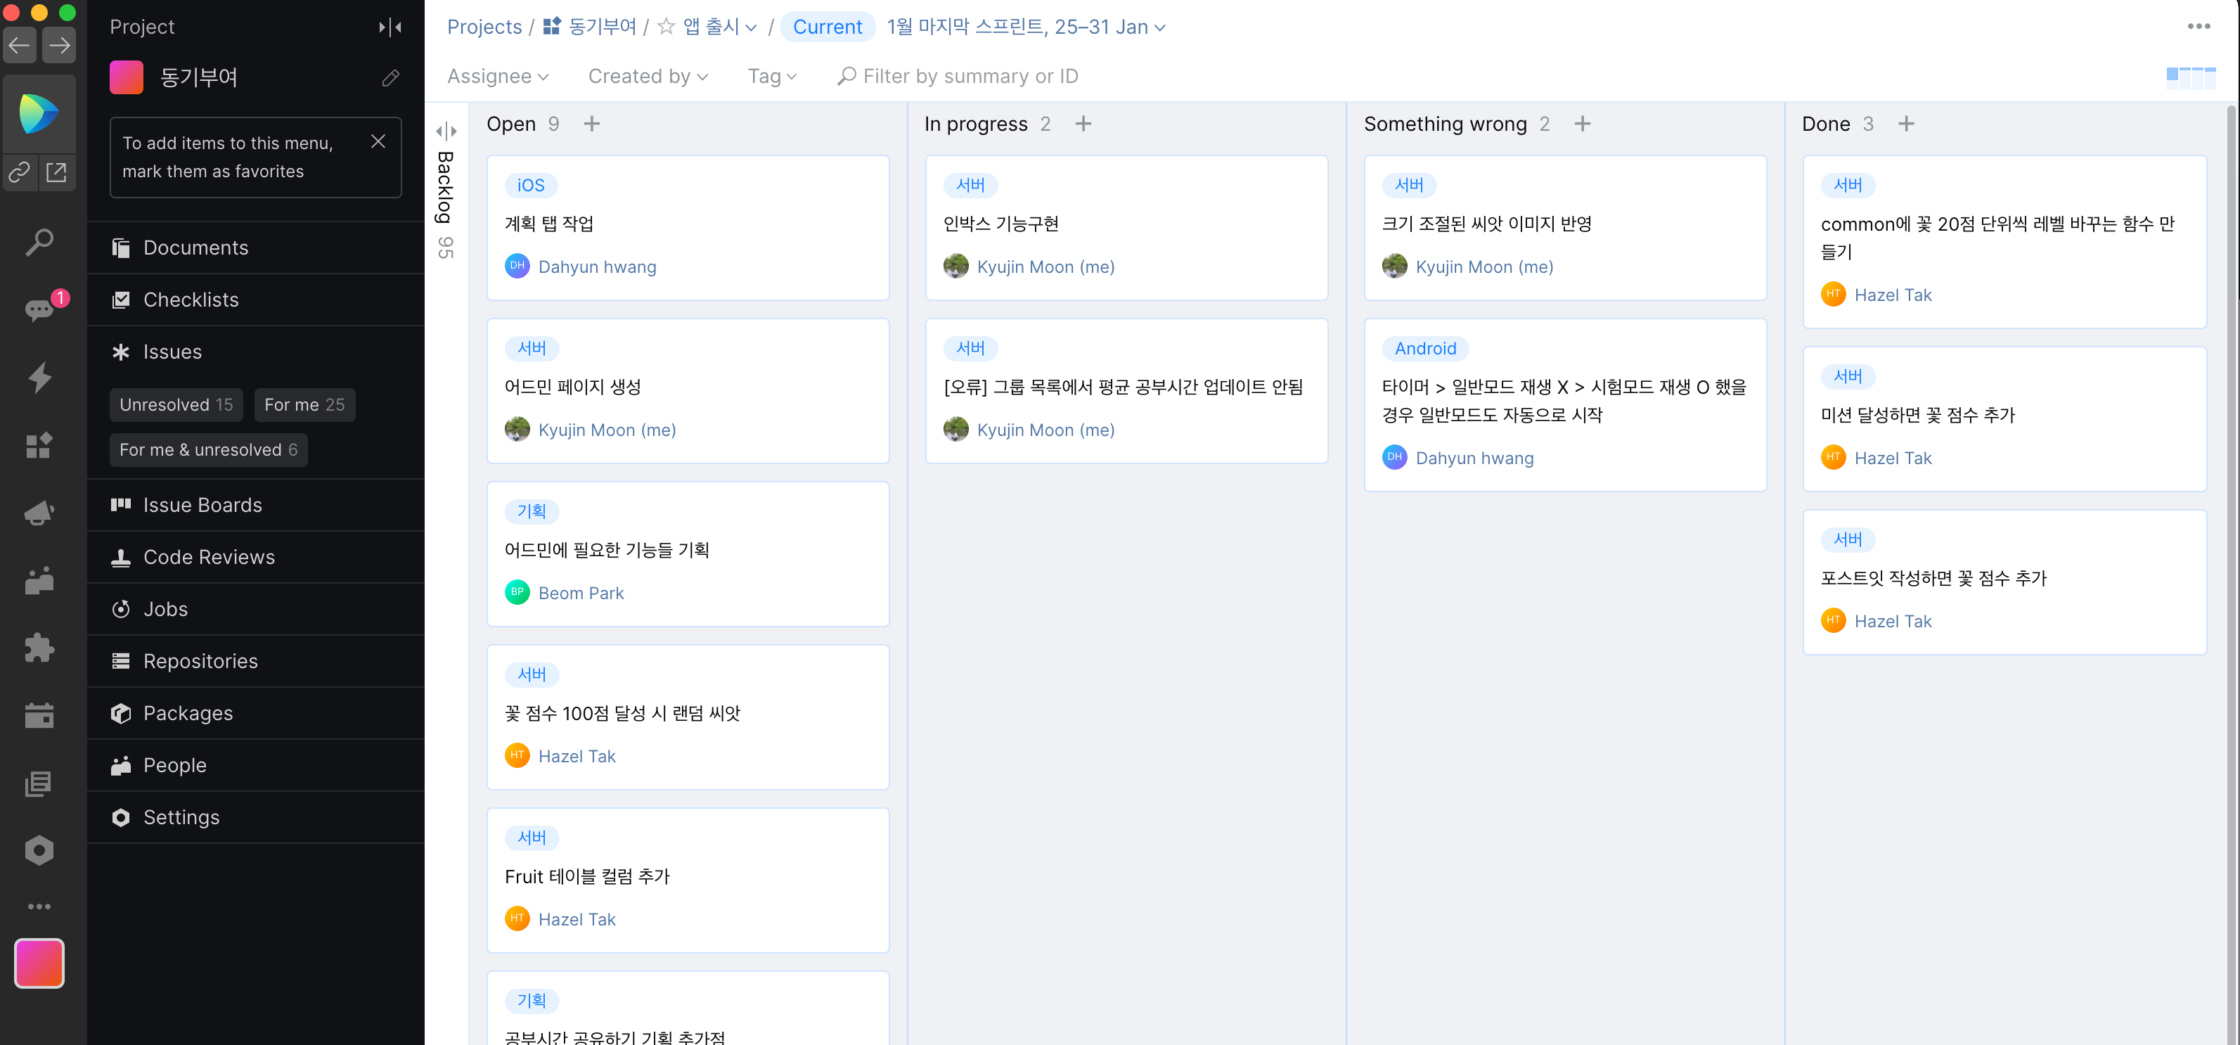
Task: Open the search magnifier in left sidebar
Action: 39,242
